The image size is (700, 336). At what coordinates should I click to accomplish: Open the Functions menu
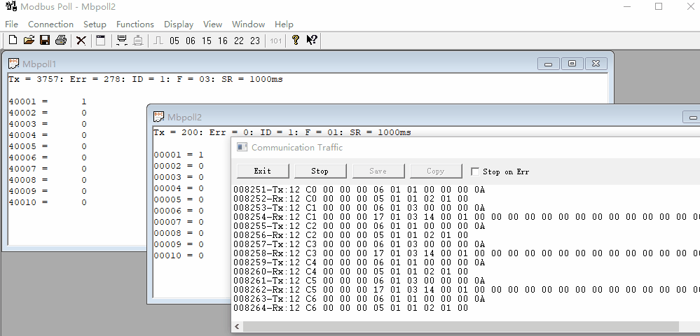pyautogui.click(x=135, y=24)
